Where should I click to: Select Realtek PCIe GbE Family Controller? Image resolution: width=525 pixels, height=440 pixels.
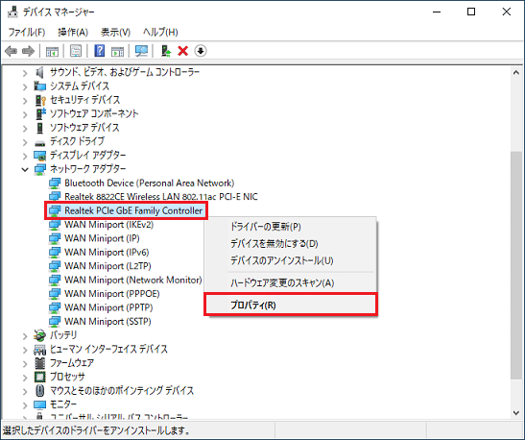tap(133, 210)
